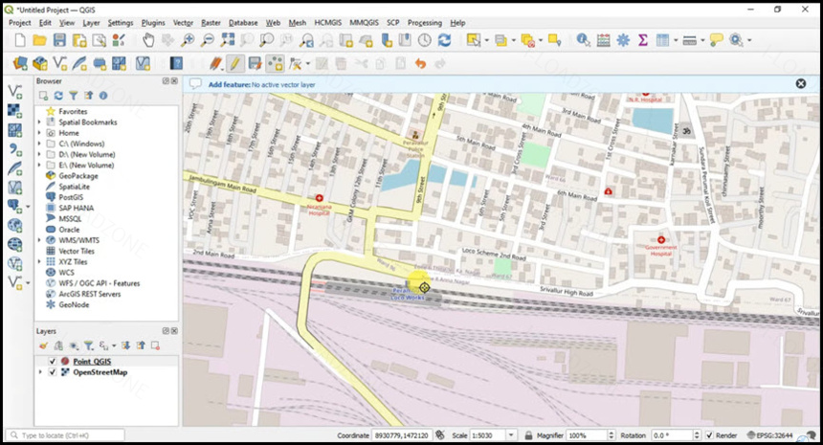Click the current edits multi-pencil icon
Viewport: 823px width, 445px height.
[215, 64]
